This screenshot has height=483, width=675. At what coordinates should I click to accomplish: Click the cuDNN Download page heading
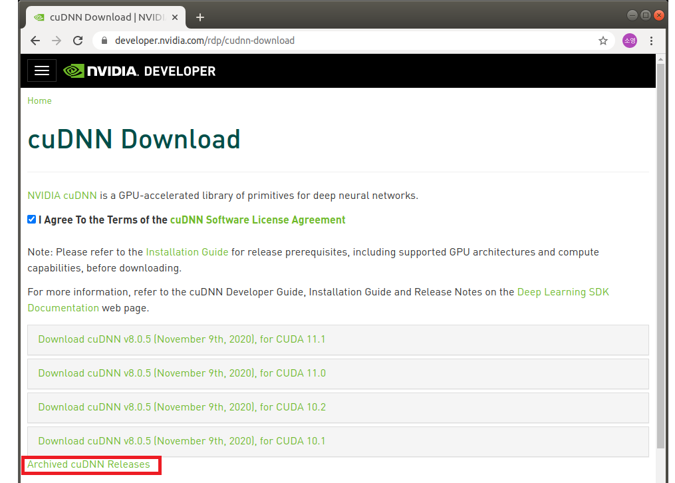134,139
